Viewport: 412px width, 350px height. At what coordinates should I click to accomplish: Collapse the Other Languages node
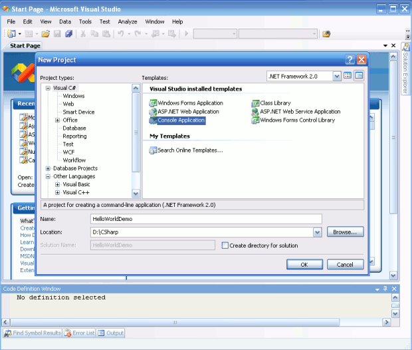(x=48, y=176)
